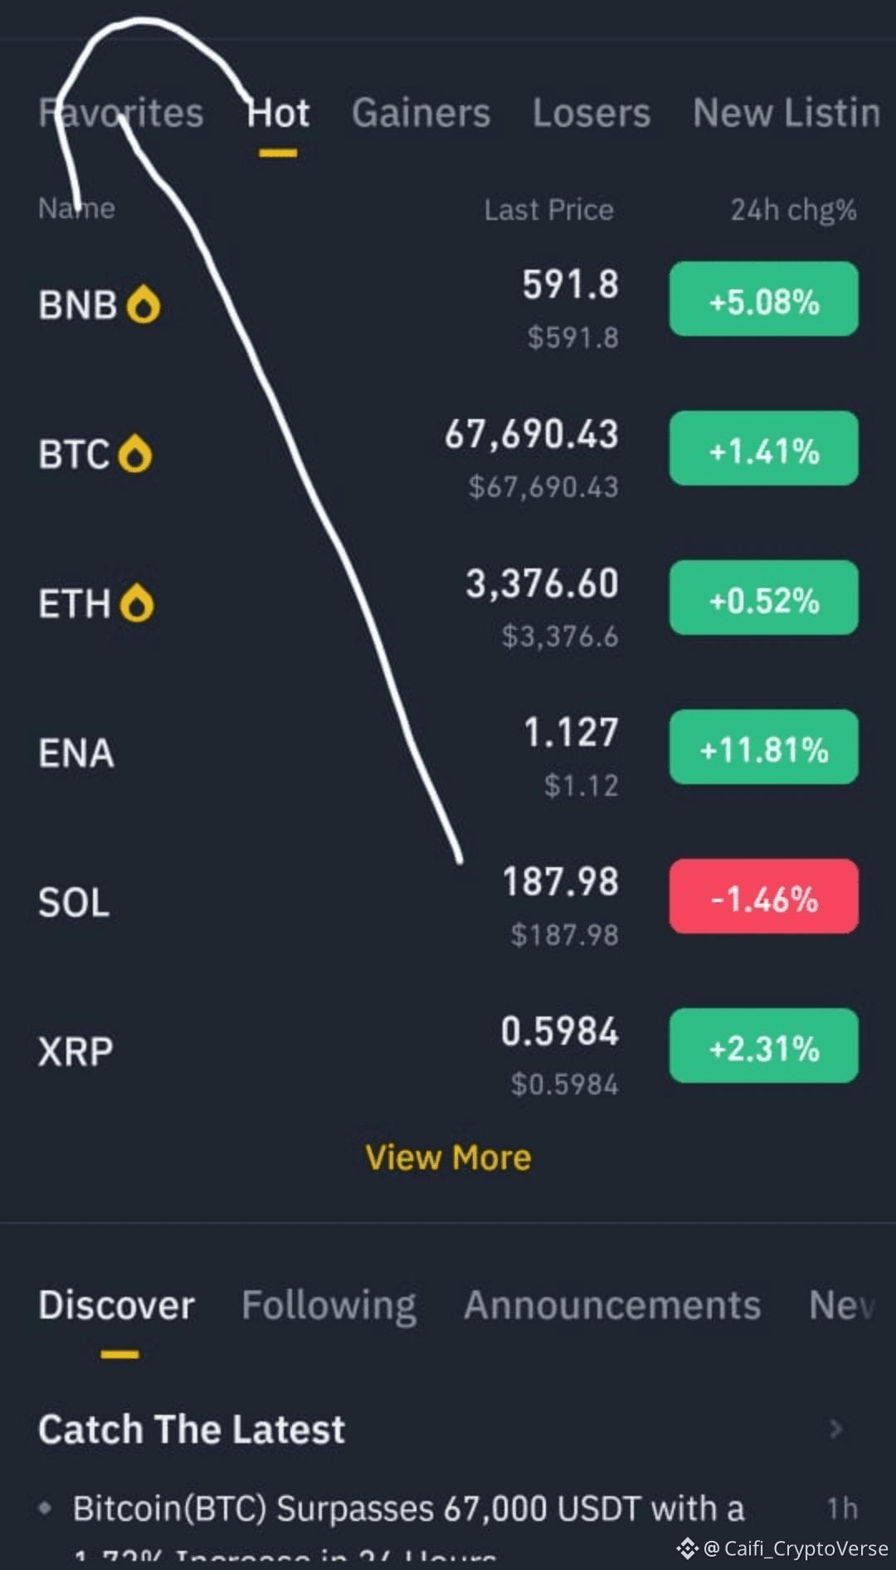Click the BNB +5.08% change badge
This screenshot has width=896, height=1570.
(x=763, y=300)
